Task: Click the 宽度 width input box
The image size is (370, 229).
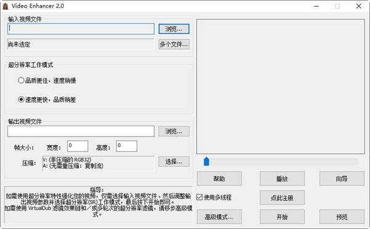Action: coord(78,146)
